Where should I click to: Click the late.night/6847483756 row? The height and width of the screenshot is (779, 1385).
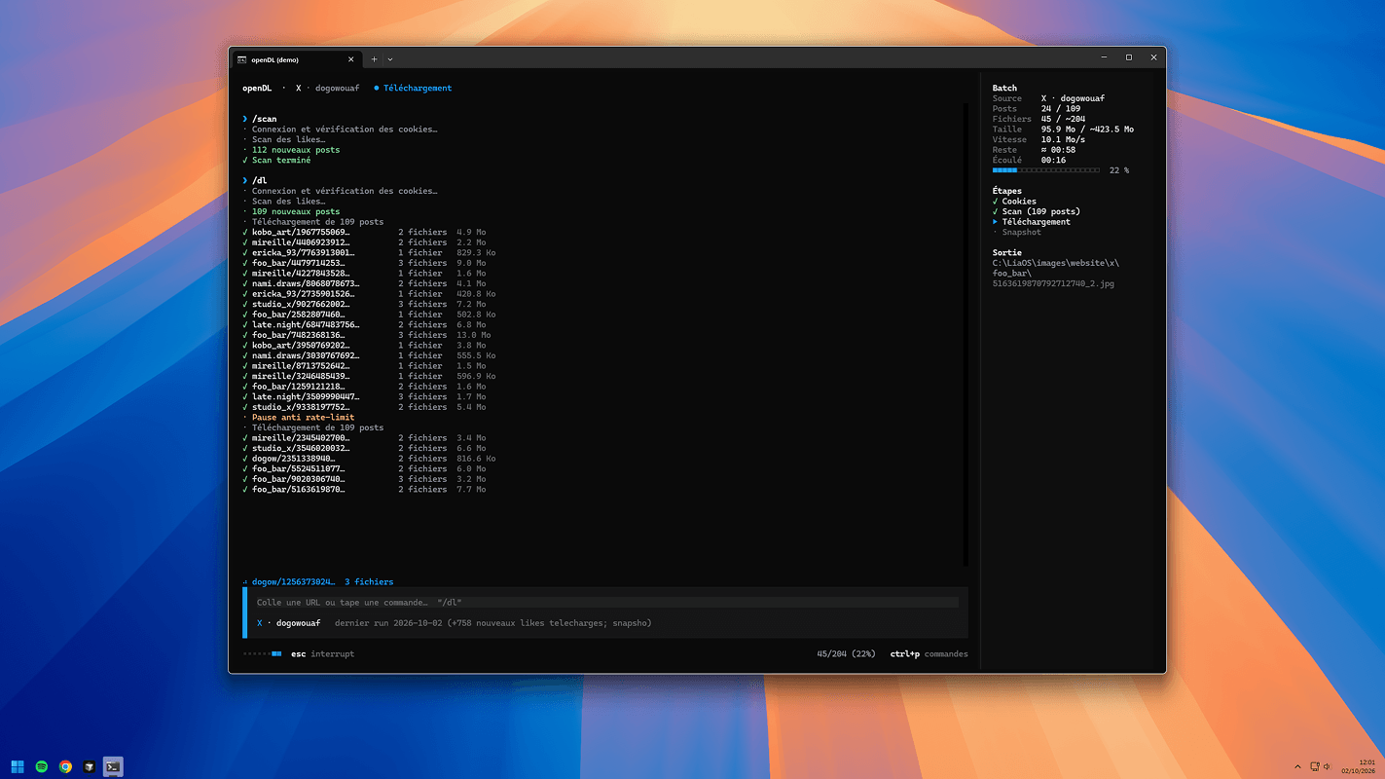(x=365, y=325)
